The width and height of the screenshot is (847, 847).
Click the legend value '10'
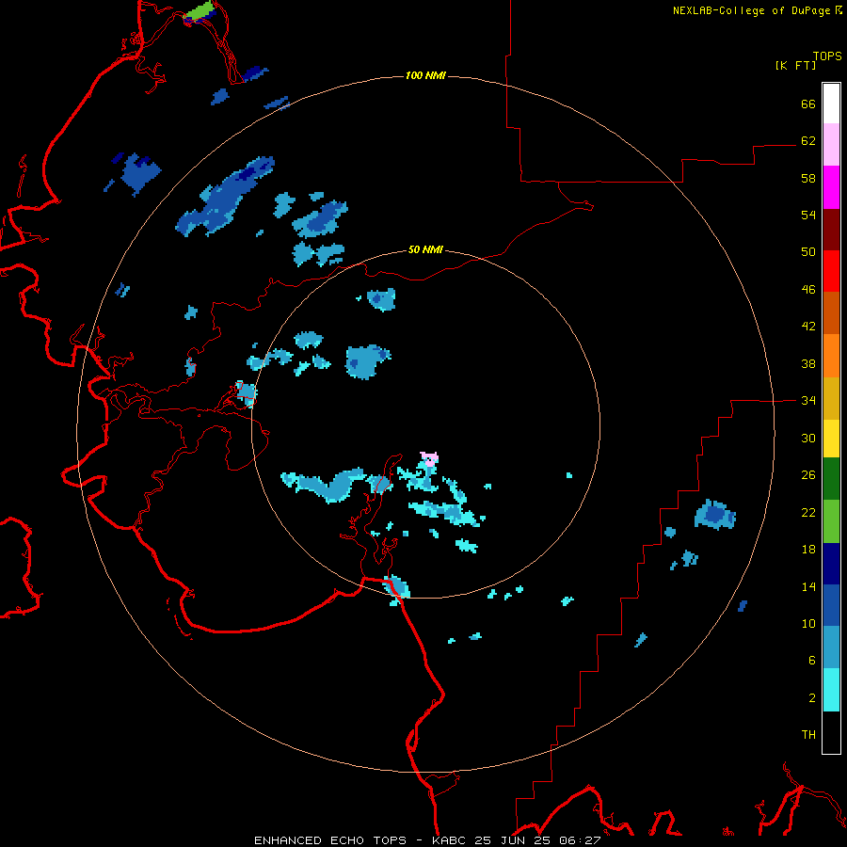[808, 624]
